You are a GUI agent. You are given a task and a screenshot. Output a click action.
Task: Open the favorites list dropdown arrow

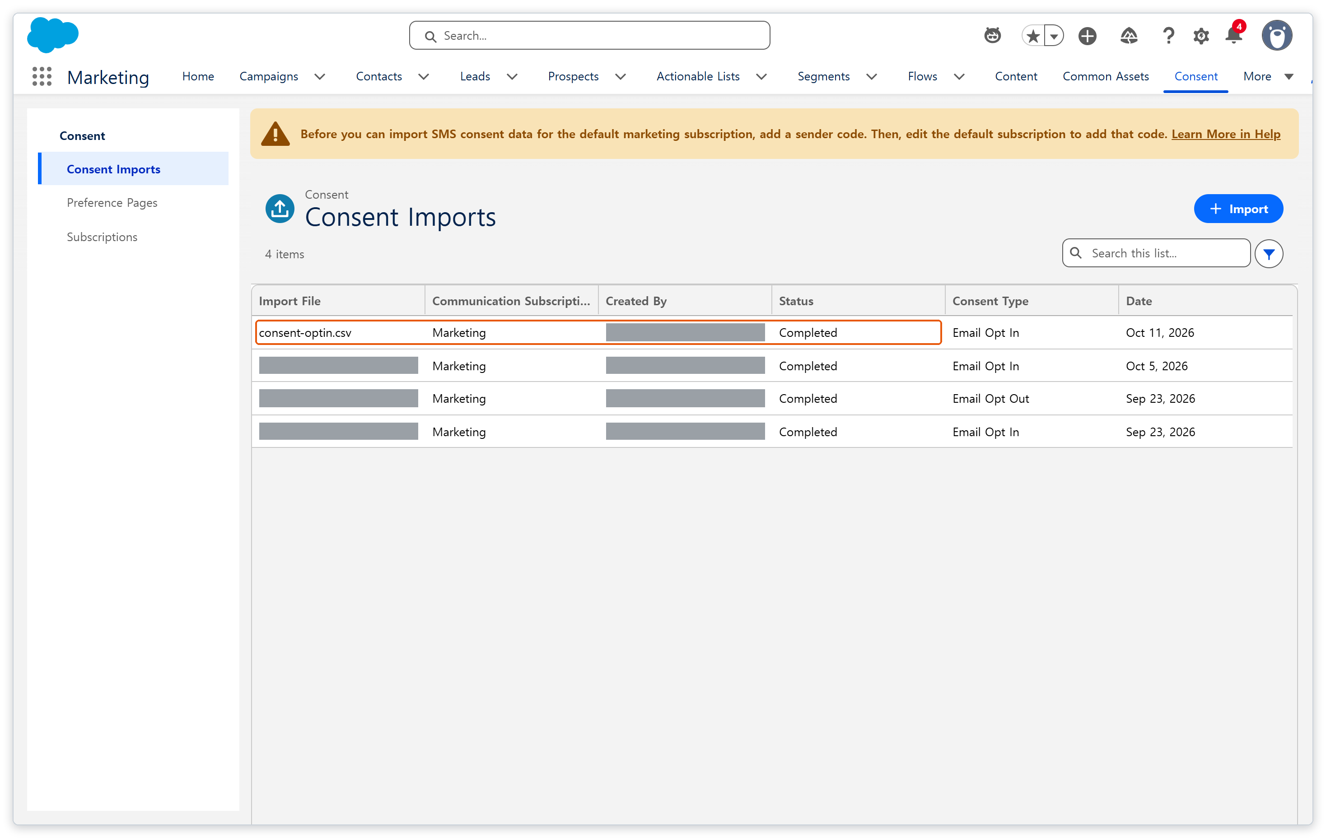[x=1054, y=36]
